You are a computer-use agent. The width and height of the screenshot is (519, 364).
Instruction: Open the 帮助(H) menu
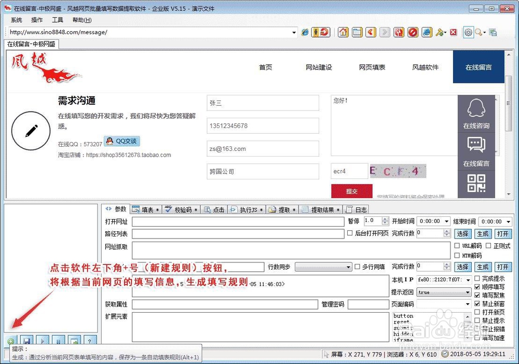tap(82, 20)
